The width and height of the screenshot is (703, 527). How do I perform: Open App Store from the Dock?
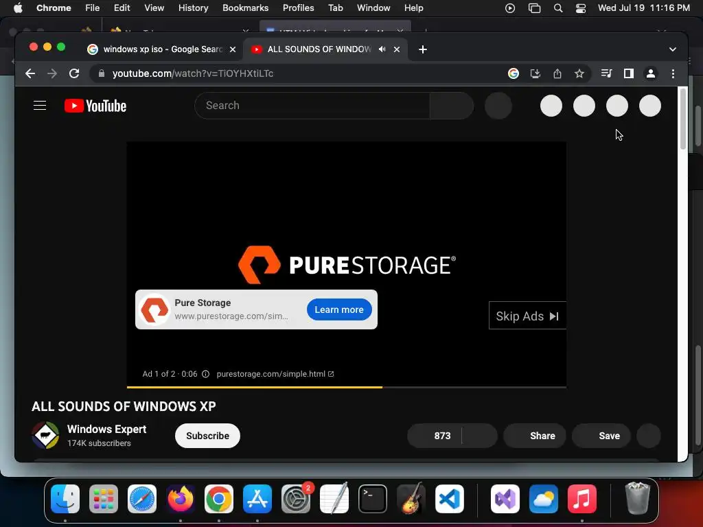257,499
